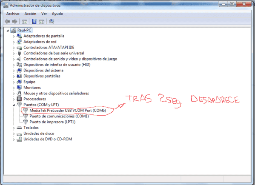Click the Procesadores chip icon
The width and height of the screenshot is (255, 185).
[19, 99]
